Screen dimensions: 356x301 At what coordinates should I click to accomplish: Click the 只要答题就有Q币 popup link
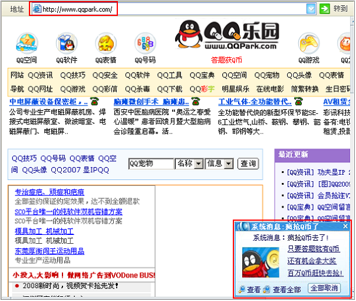[x=314, y=249]
